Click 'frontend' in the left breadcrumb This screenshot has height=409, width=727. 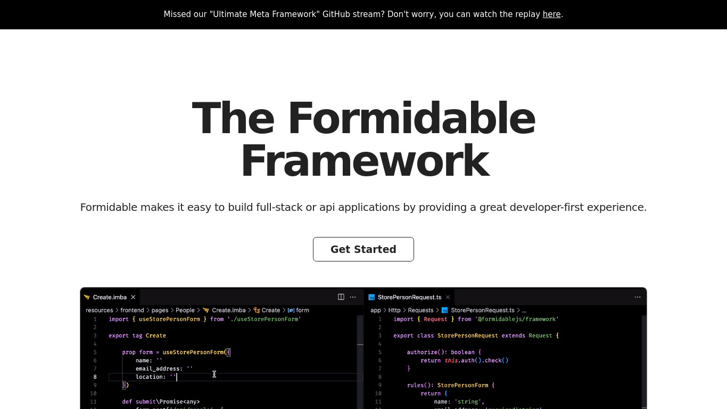(132, 310)
